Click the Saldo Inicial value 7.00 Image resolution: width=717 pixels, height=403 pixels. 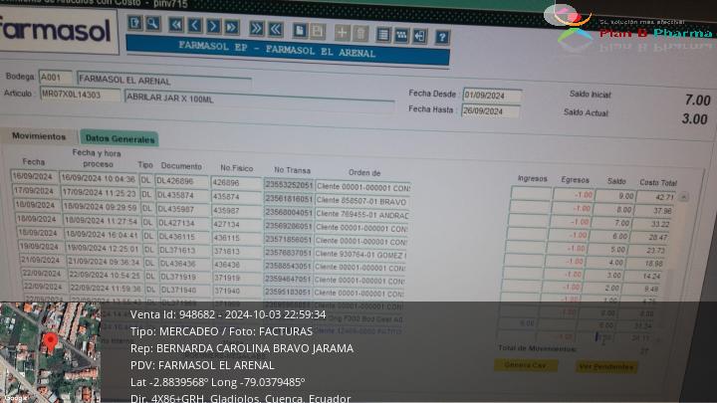click(697, 101)
